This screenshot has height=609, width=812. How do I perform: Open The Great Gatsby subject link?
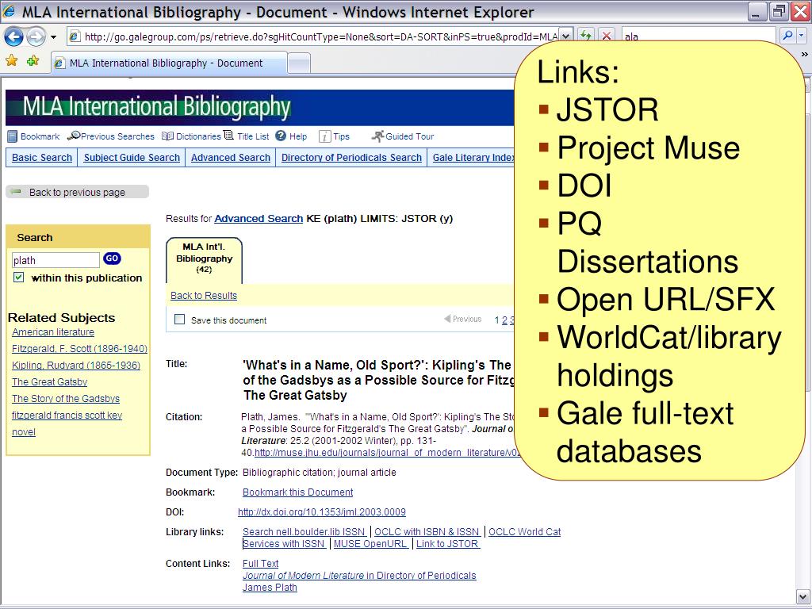tap(49, 381)
